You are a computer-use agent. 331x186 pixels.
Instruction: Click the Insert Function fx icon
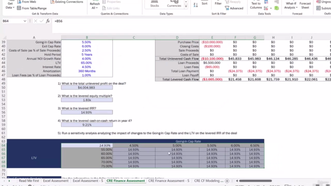click(48, 21)
